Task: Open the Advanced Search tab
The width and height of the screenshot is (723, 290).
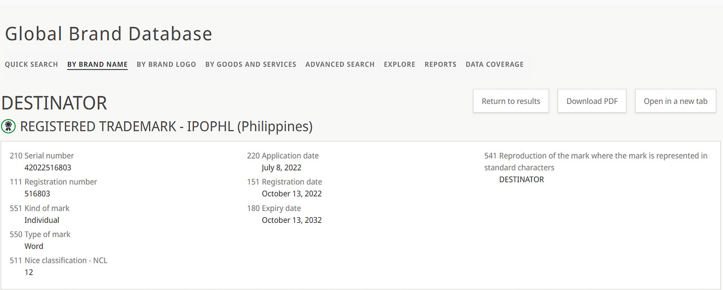Action: coord(340,64)
